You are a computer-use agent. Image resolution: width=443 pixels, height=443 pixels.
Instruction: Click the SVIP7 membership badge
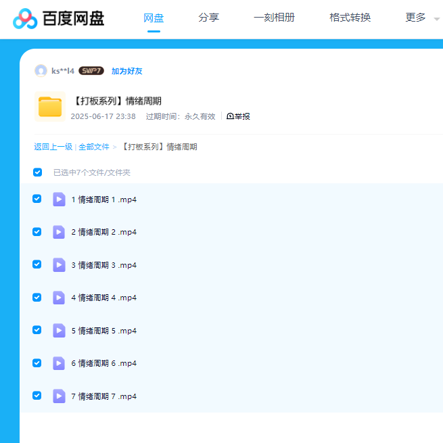pyautogui.click(x=91, y=71)
